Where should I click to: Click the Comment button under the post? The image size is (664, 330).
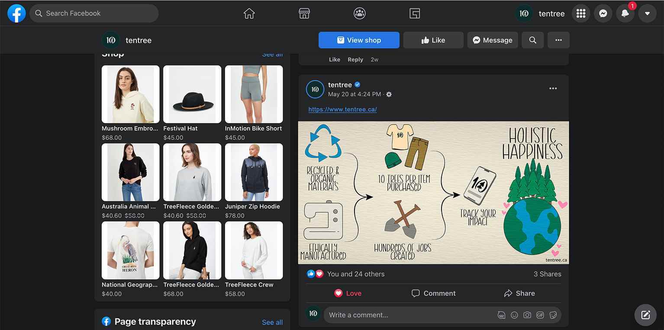433,293
